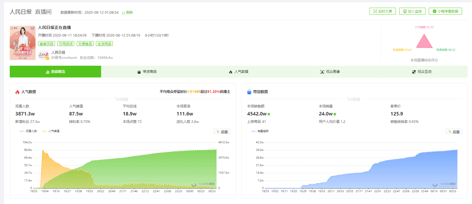Image resolution: width=472 pixels, height=204 pixels.
Task: Click the 用户人均价值 1.2 text
Action: (x=332, y=122)
